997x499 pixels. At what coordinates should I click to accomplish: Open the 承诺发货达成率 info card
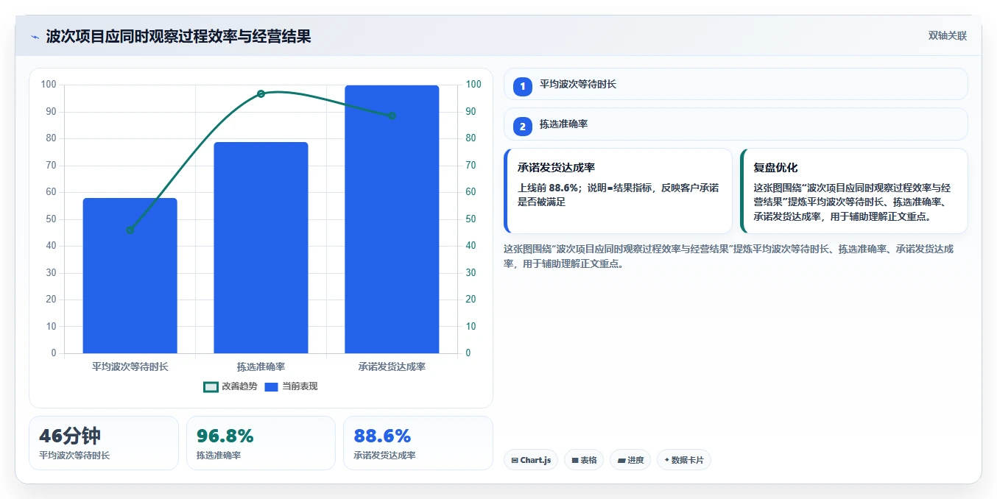(618, 191)
